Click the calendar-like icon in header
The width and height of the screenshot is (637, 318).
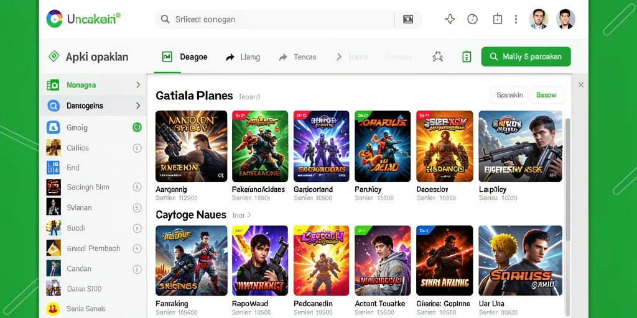click(497, 19)
